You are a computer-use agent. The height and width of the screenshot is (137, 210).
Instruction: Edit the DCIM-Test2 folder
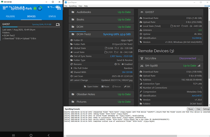click(x=127, y=87)
